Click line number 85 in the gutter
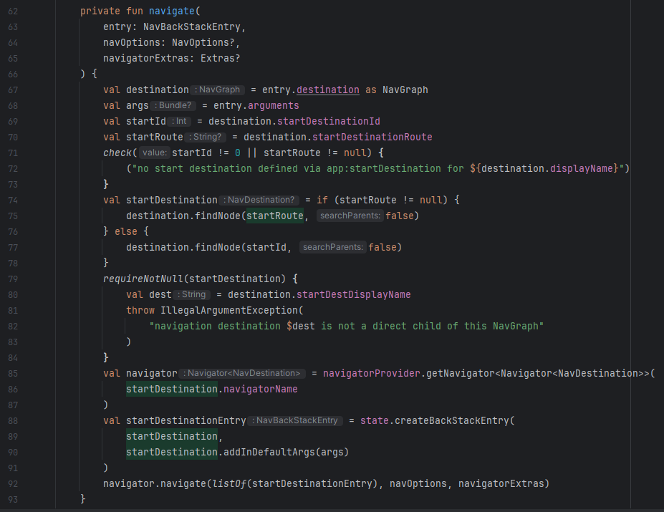This screenshot has height=512, width=664. (x=13, y=373)
